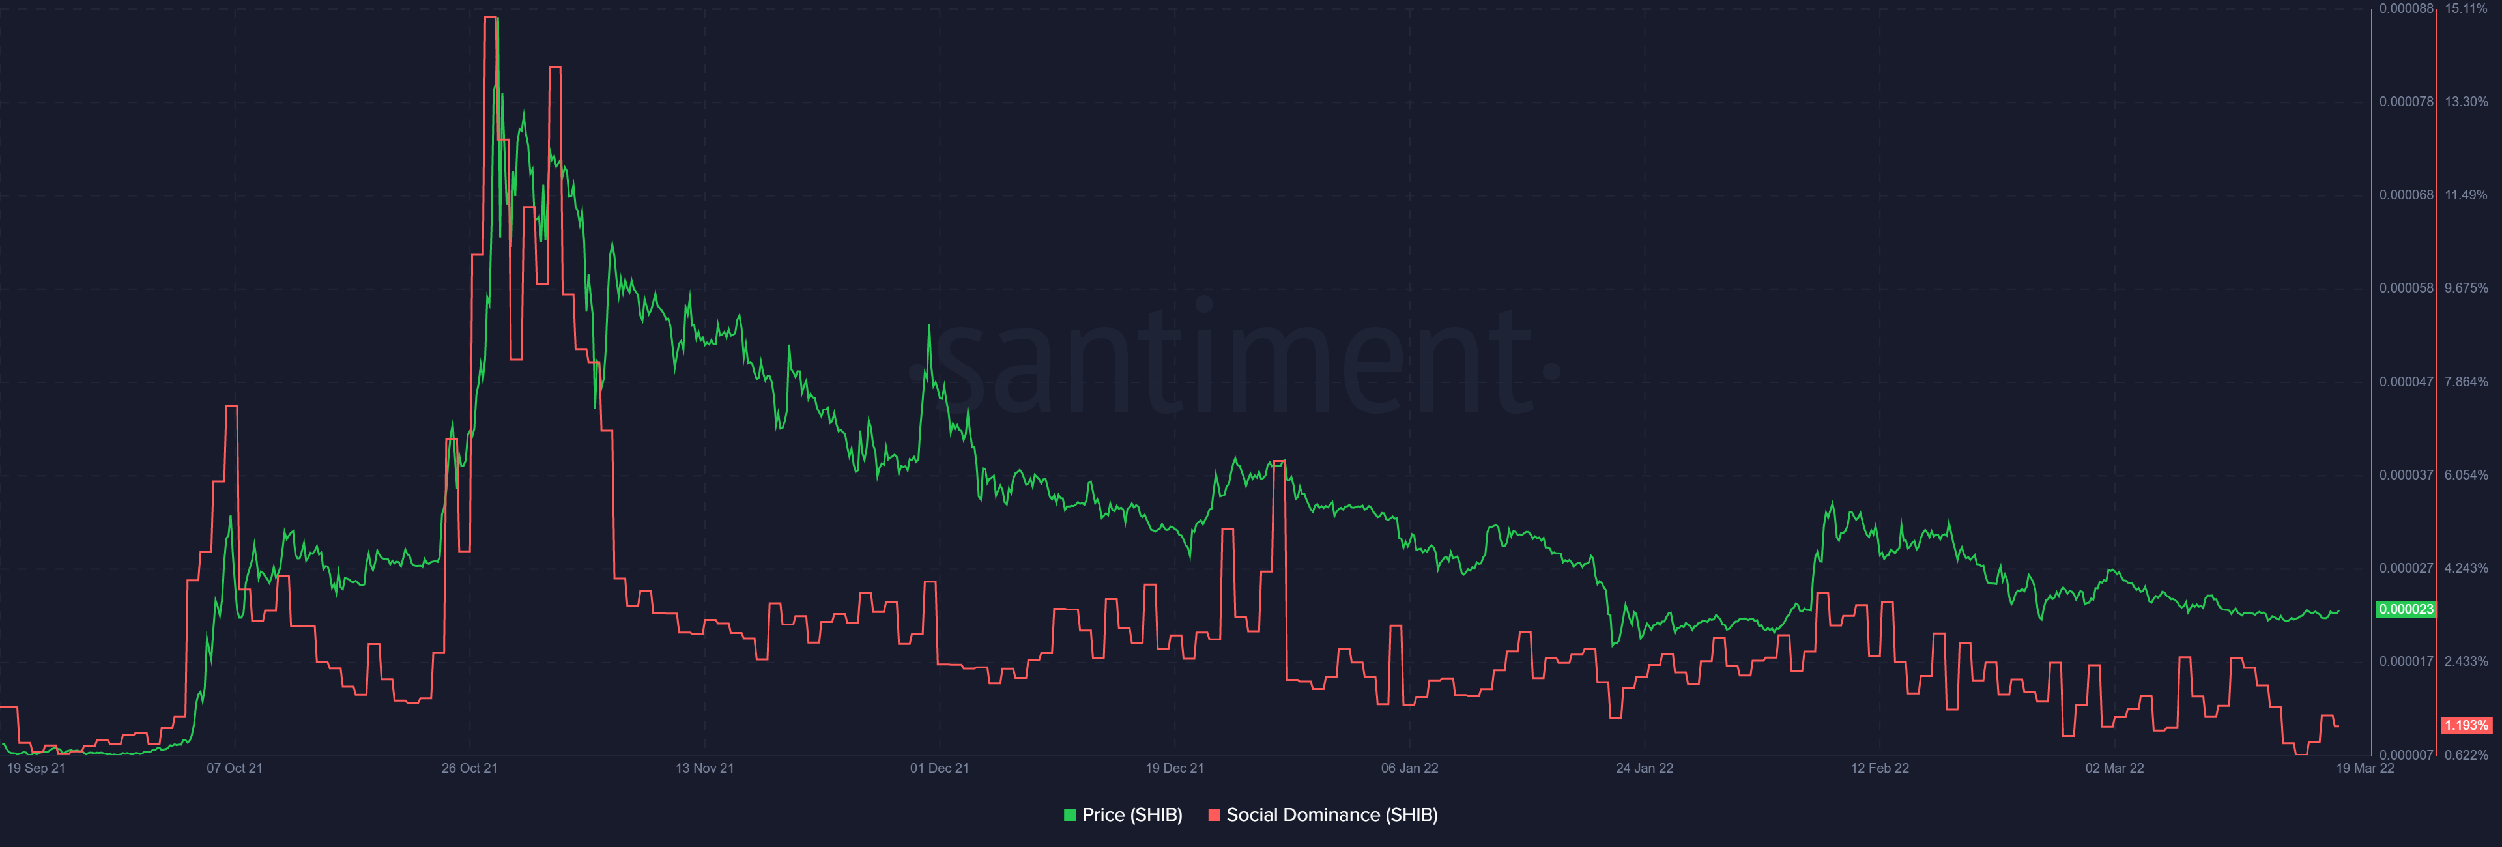Click the 02 Mar 22 axis date
2502x847 pixels.
coord(2114,768)
